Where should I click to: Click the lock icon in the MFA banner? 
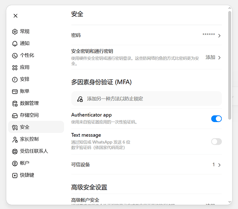[80, 99]
